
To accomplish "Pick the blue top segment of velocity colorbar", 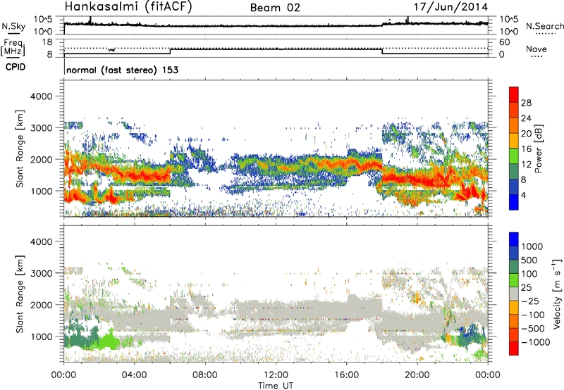I will pos(514,239).
